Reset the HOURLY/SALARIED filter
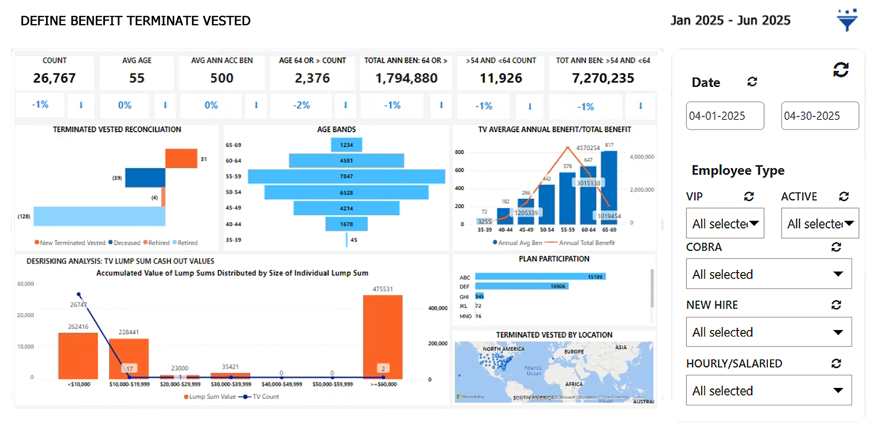Viewport: 875px width, 424px height. pos(836,363)
